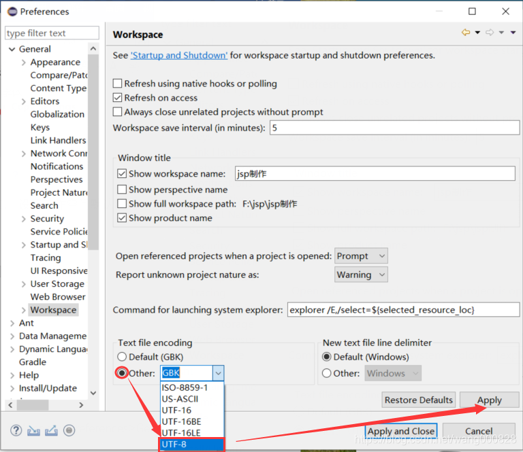
Task: Expand the Security tree node
Action: pyautogui.click(x=23, y=219)
